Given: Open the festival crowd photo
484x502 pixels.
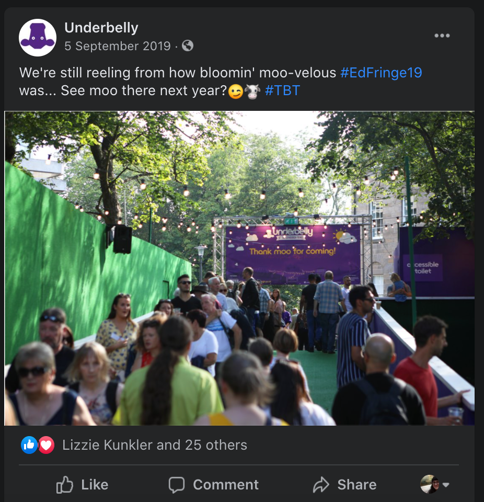Looking at the screenshot, I should pyautogui.click(x=239, y=268).
